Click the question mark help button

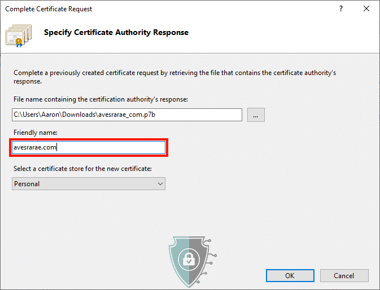click(341, 9)
